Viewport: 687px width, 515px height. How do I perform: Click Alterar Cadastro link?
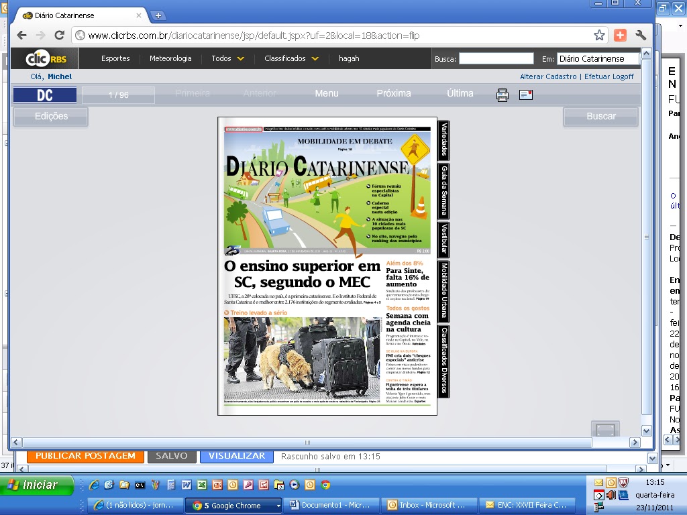click(548, 76)
